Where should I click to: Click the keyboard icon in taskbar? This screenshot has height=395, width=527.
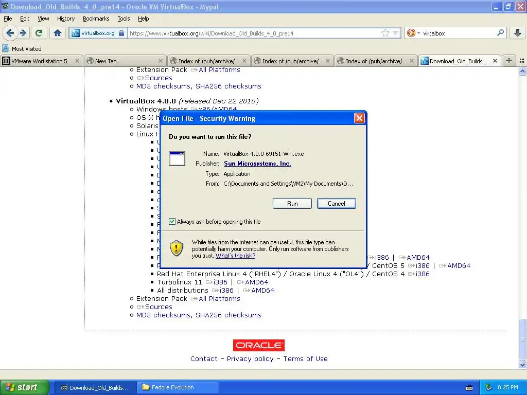coord(469,388)
